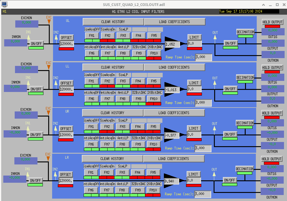Click CLEAR HISTORY in the LL section
The image size is (287, 201).
pyautogui.click(x=113, y=67)
